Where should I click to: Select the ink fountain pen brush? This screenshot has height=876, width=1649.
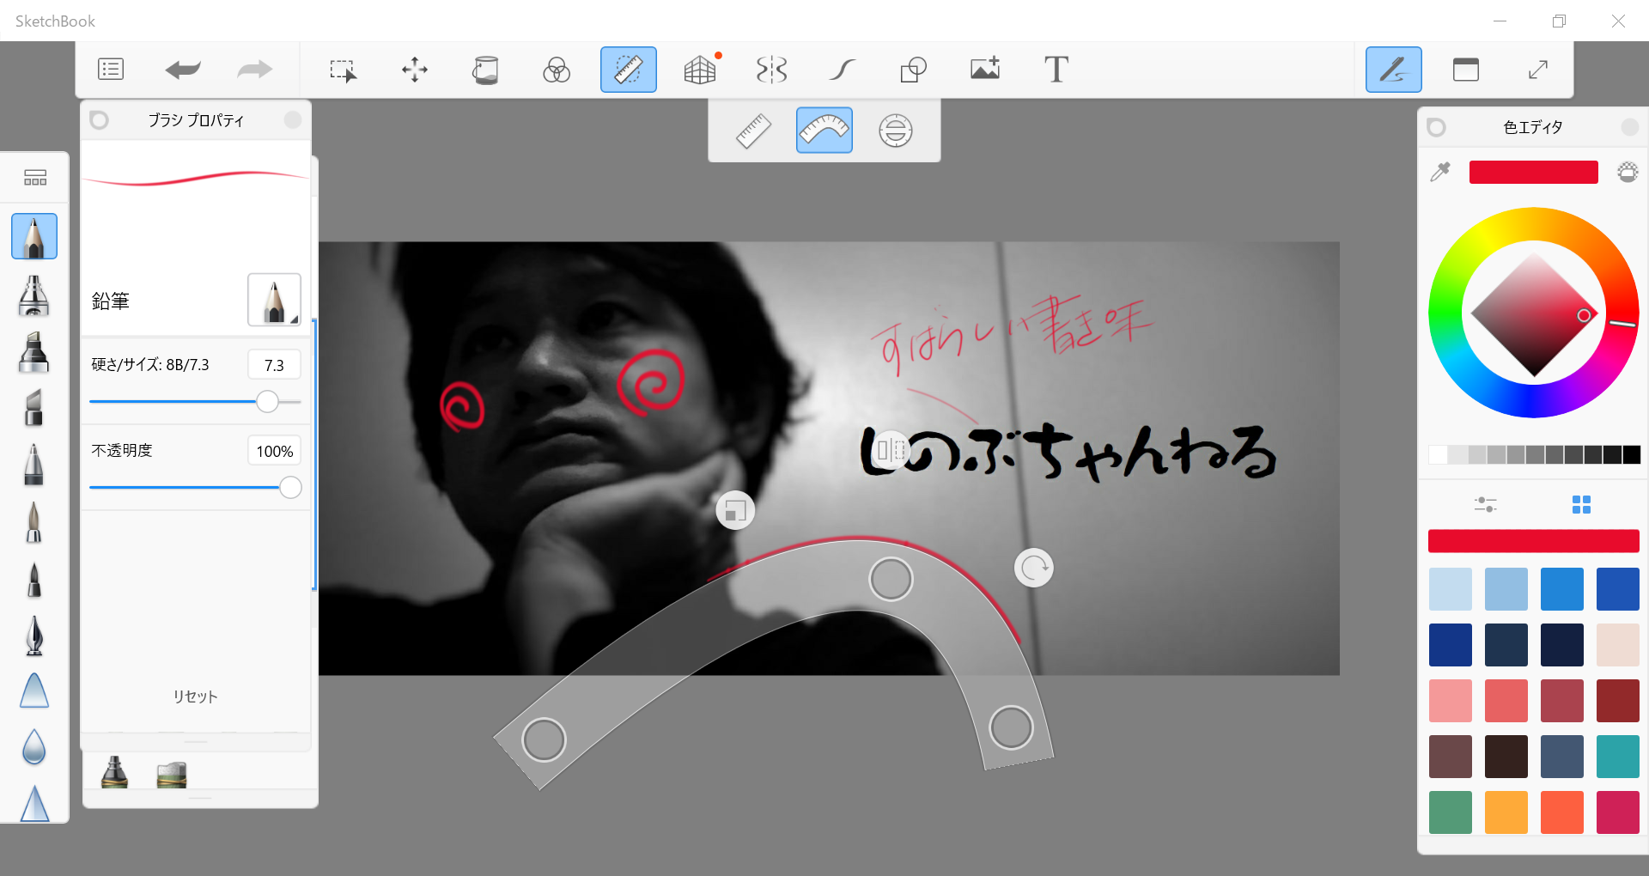(x=34, y=636)
